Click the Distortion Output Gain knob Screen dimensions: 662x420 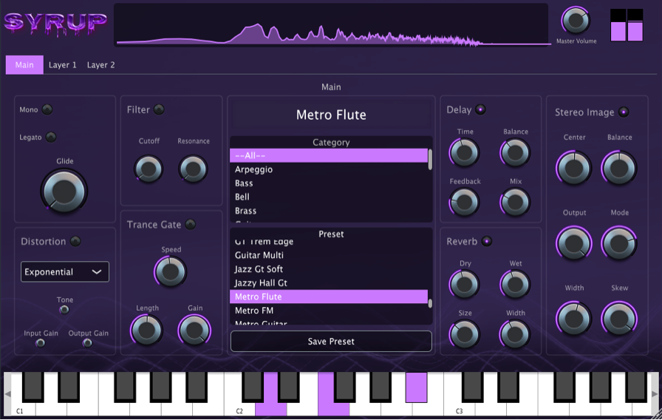pyautogui.click(x=88, y=342)
